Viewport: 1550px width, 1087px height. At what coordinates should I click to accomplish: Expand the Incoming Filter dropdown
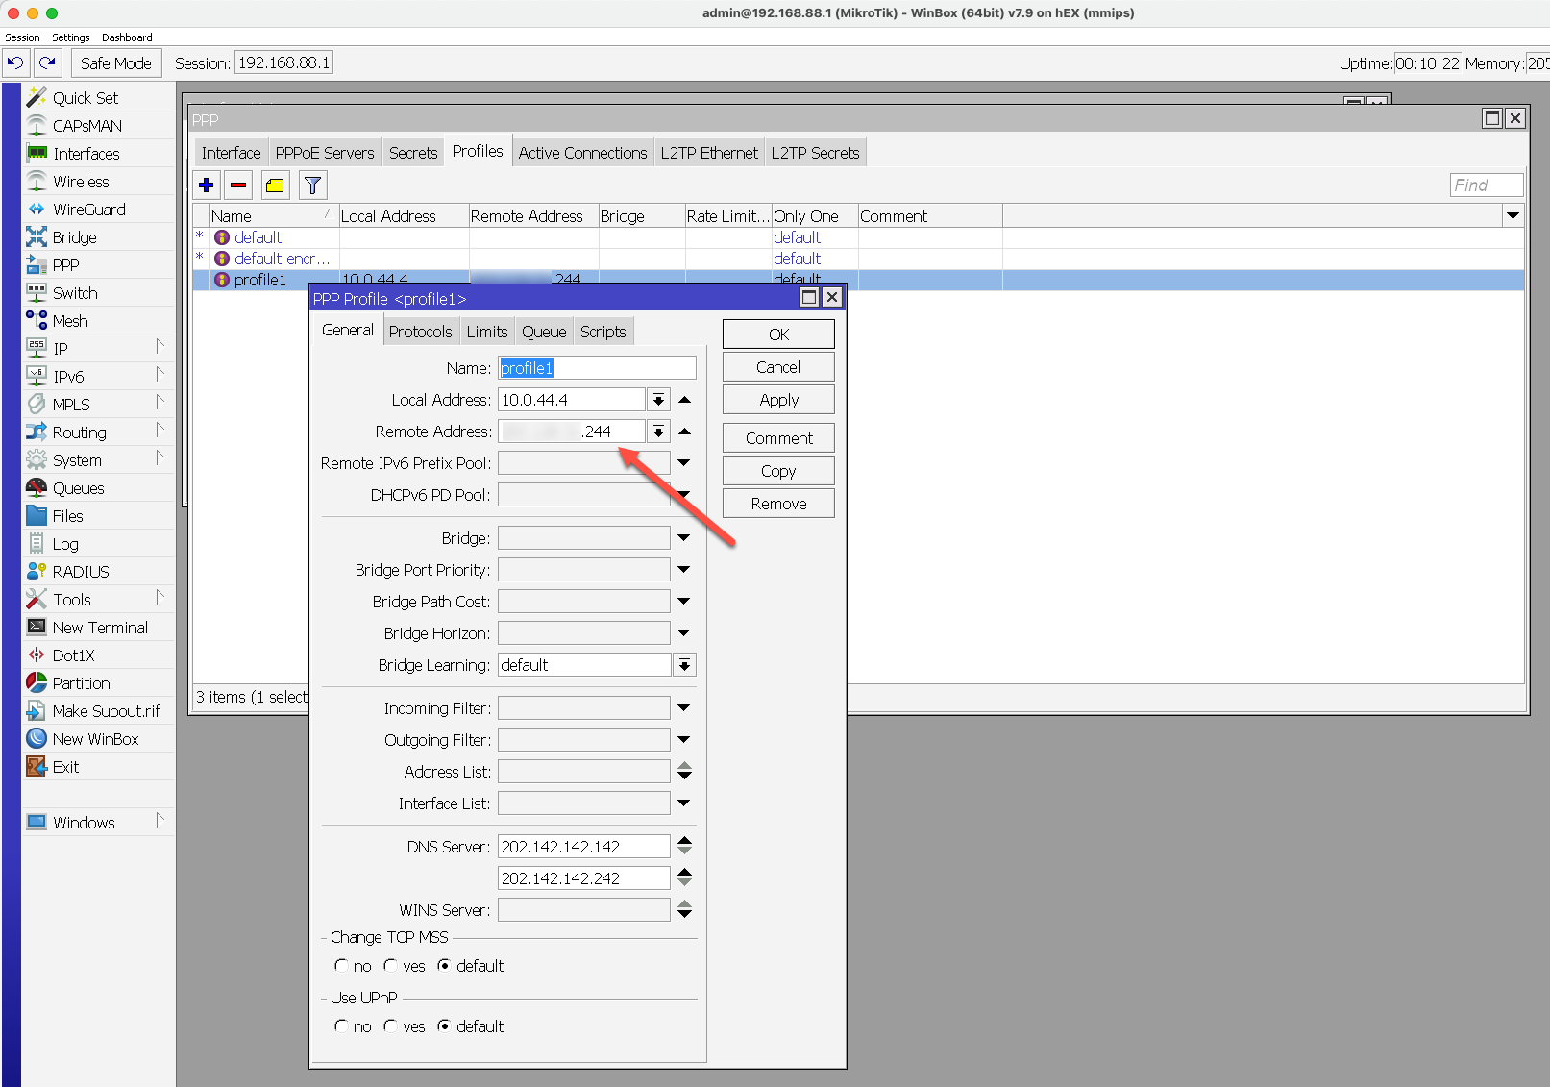point(683,707)
